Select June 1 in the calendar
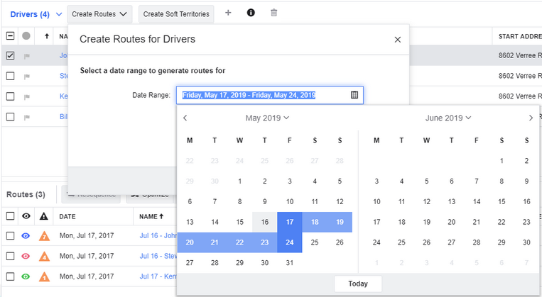This screenshot has height=297, width=542. coord(502,161)
